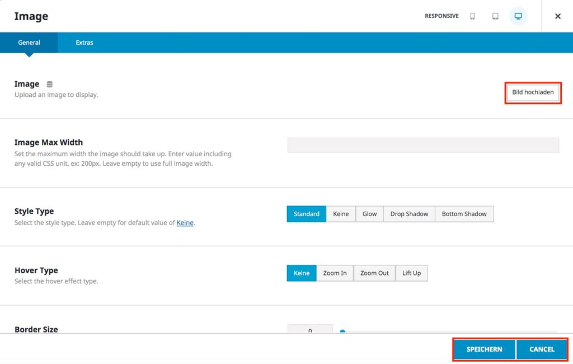Set Hover Type to Keine

coord(302,273)
